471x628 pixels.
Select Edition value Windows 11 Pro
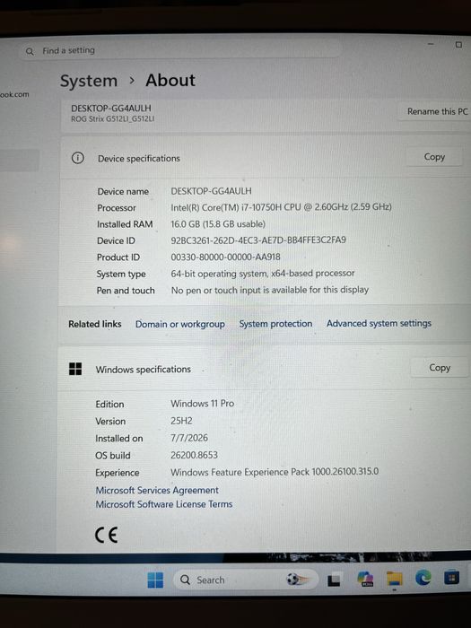(x=202, y=404)
